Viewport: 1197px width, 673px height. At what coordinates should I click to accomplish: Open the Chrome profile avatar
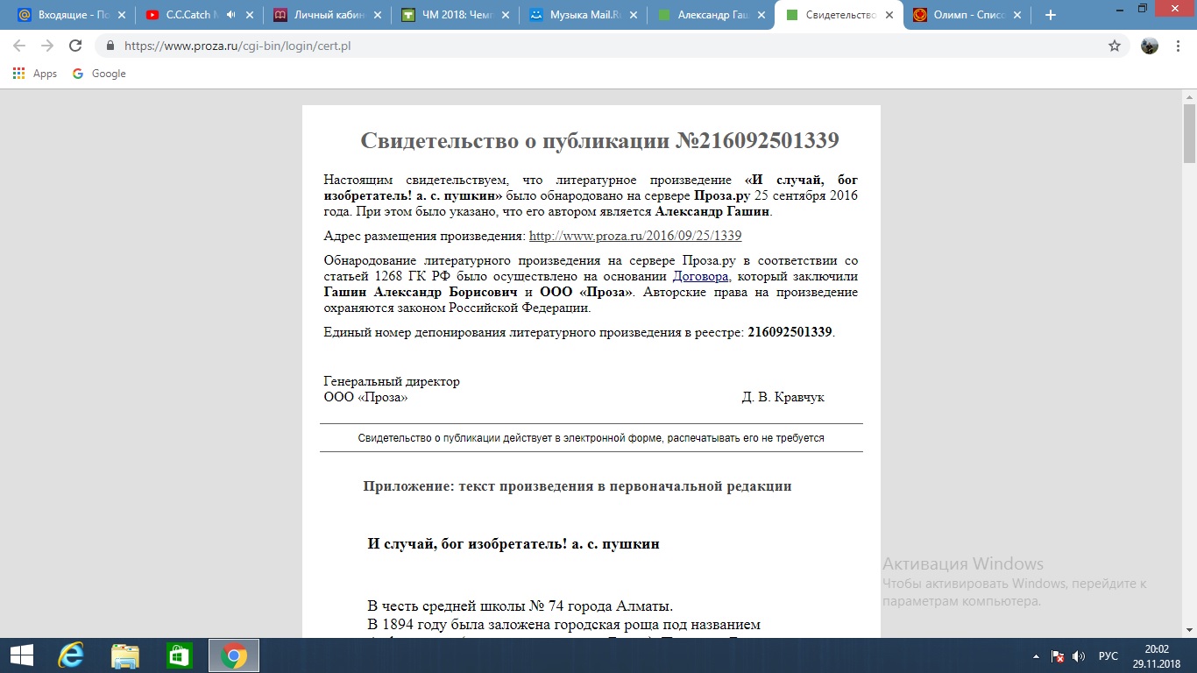(1150, 46)
